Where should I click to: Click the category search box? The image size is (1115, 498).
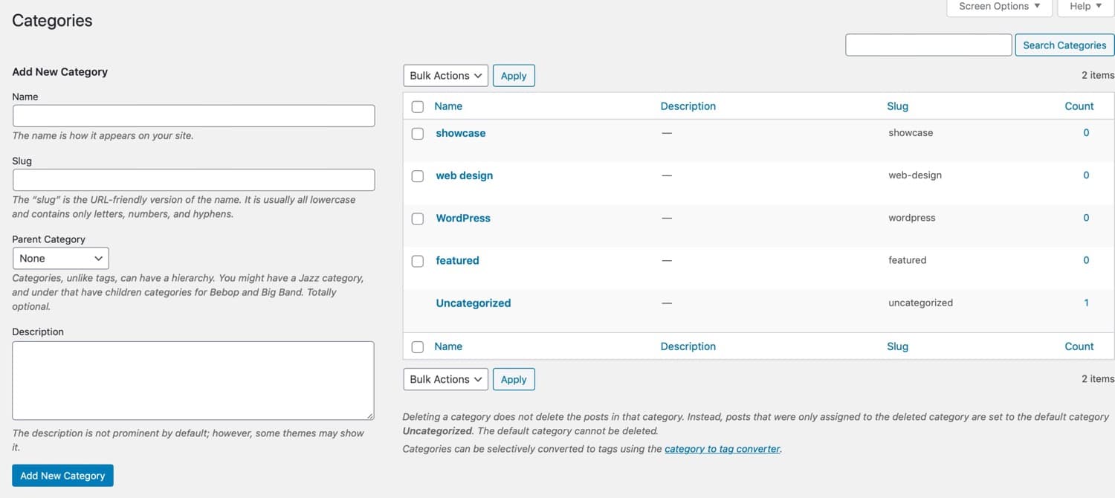point(928,45)
